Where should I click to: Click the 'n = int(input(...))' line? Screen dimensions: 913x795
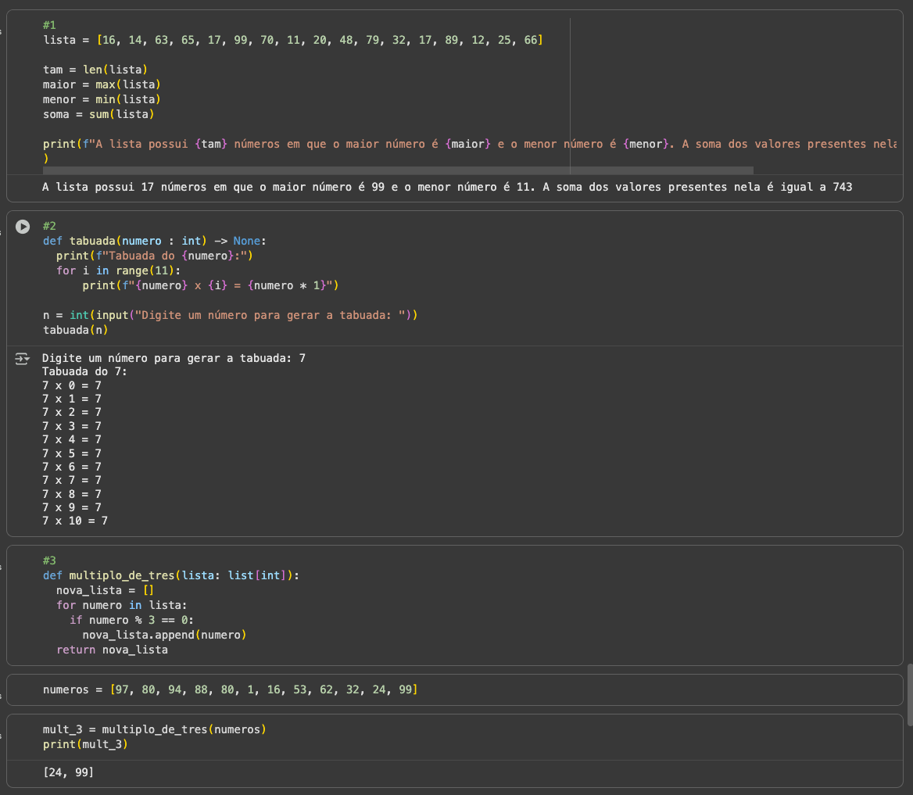point(231,315)
